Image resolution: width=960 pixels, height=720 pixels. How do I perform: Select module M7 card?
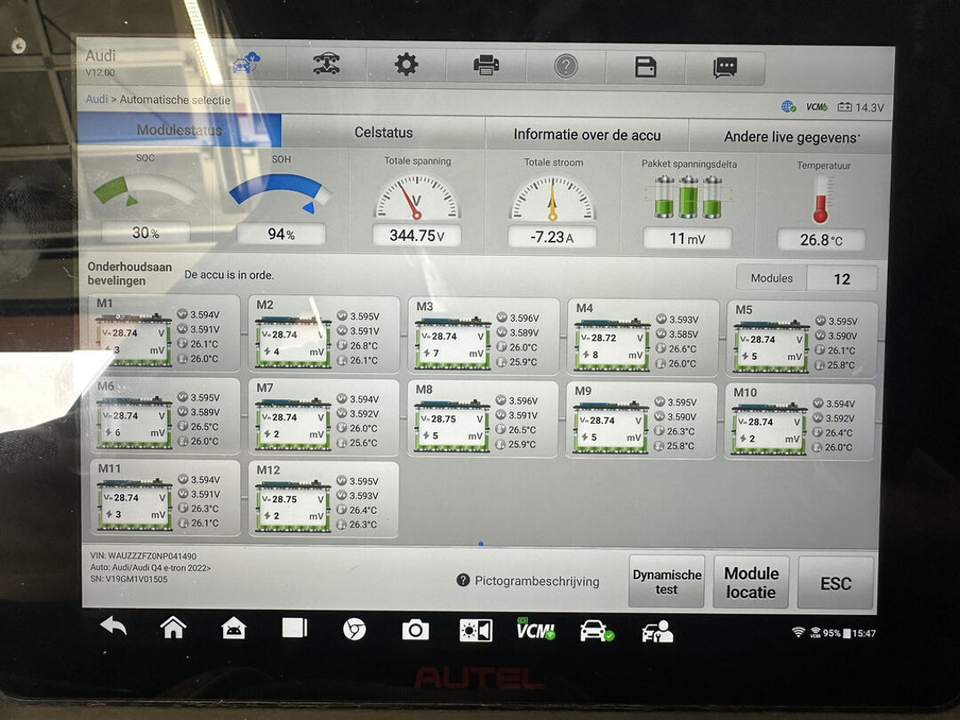324,418
